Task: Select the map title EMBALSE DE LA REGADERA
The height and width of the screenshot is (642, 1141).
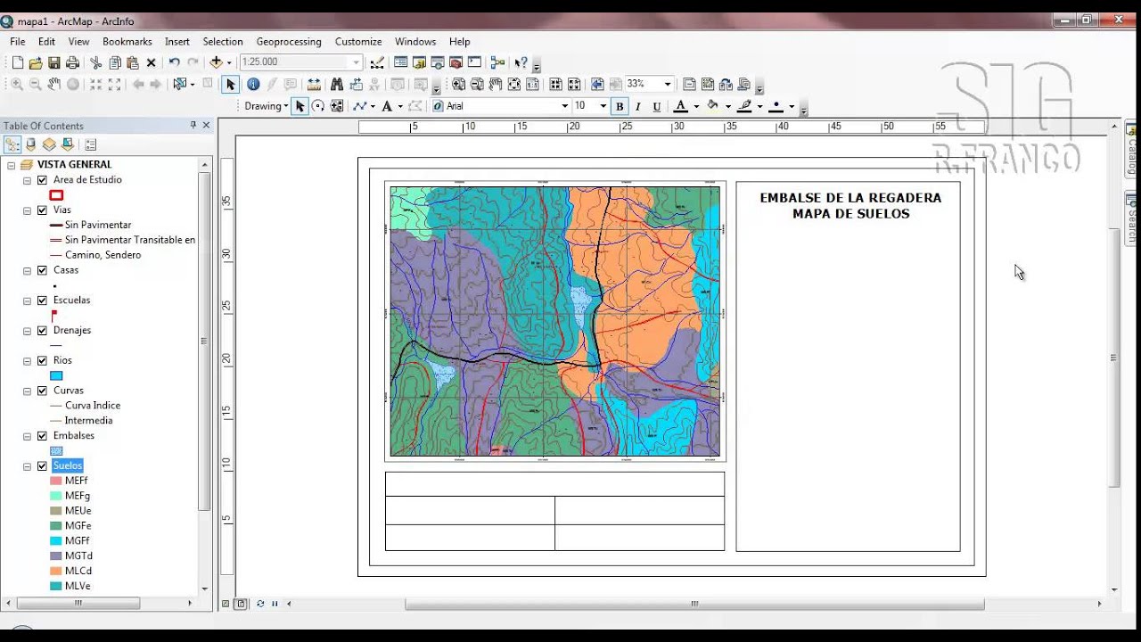Action: point(850,198)
